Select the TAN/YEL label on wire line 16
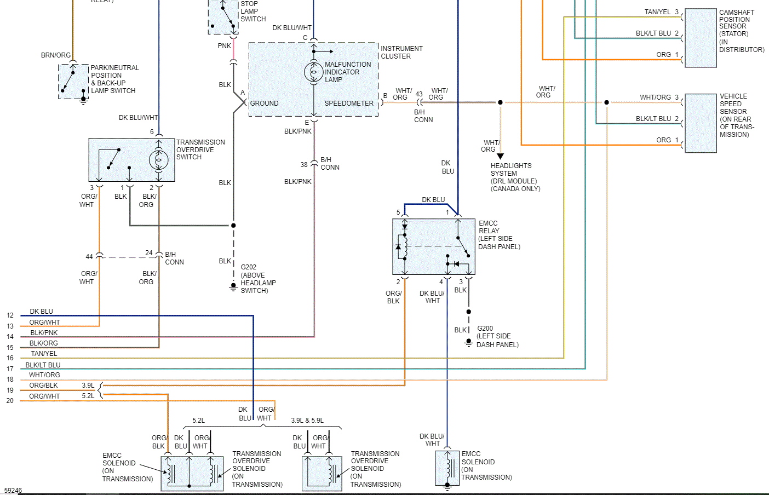 (44, 354)
